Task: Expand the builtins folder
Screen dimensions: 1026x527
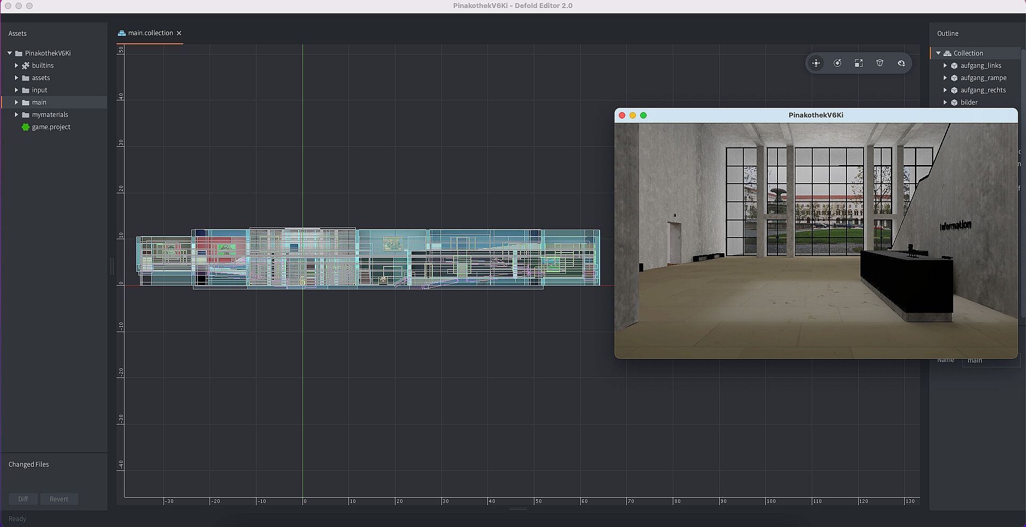Action: coord(17,66)
